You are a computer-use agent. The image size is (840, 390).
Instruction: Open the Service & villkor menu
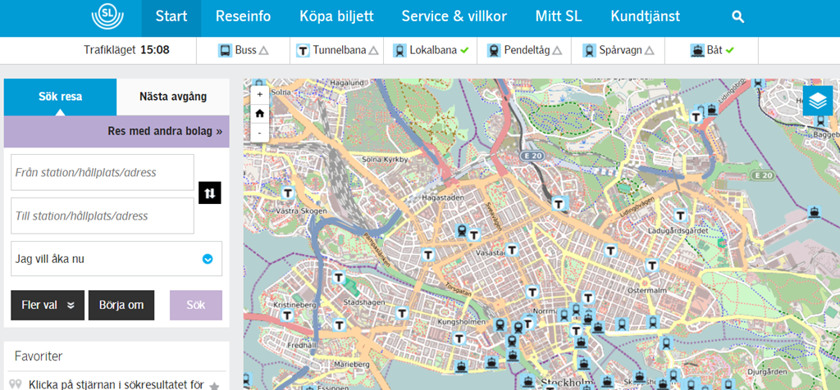[454, 16]
